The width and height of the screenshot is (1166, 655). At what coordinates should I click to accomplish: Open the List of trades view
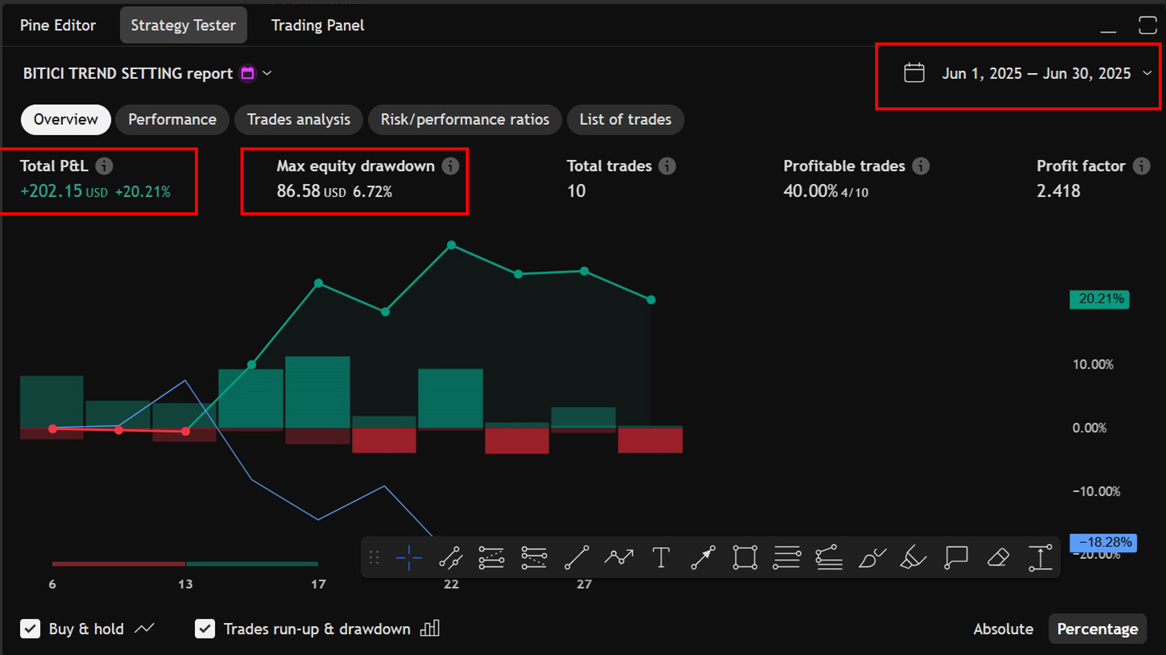(x=625, y=119)
